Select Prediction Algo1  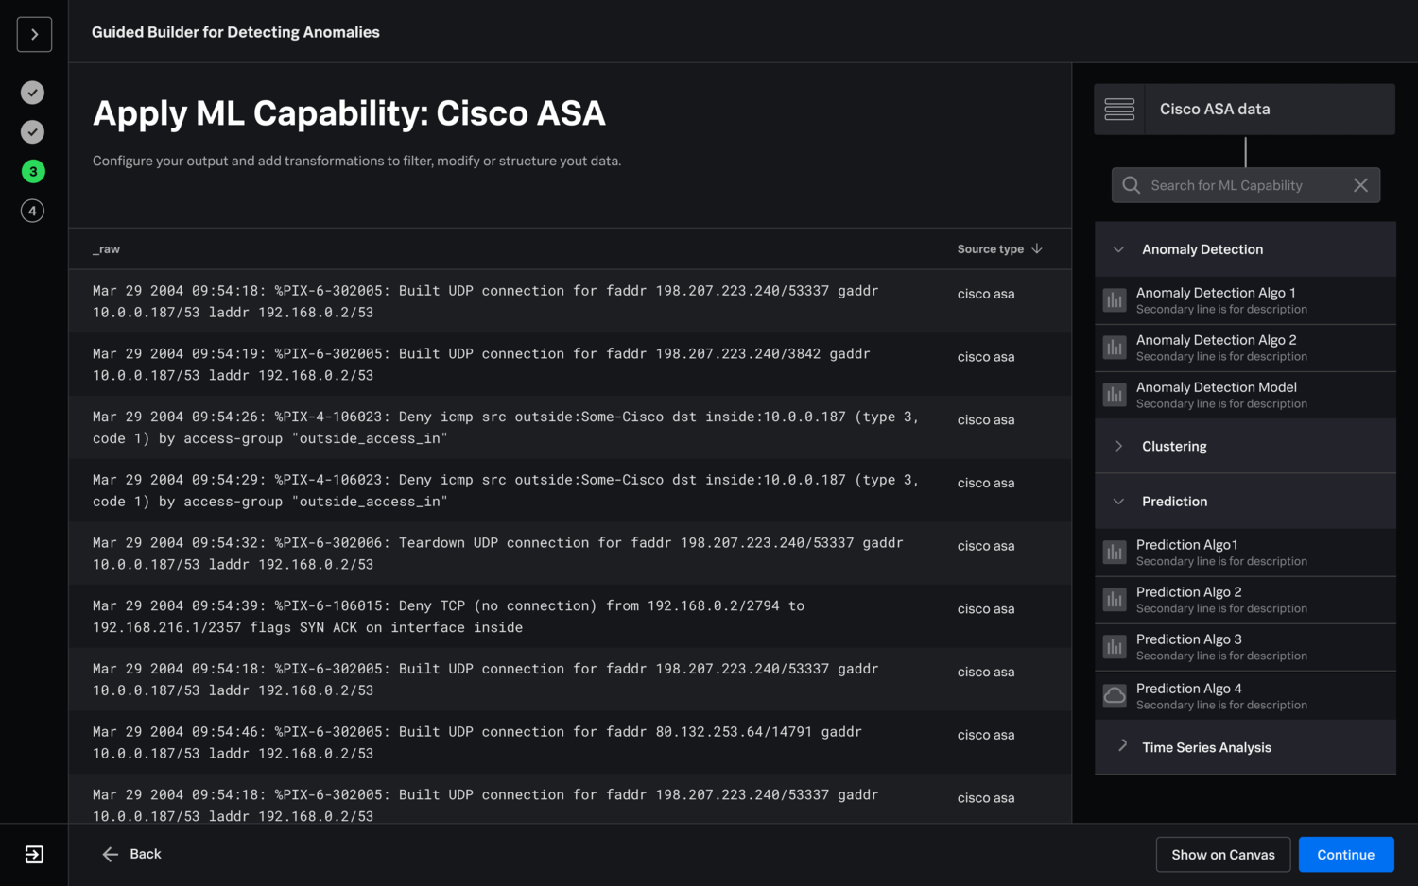pos(1245,553)
